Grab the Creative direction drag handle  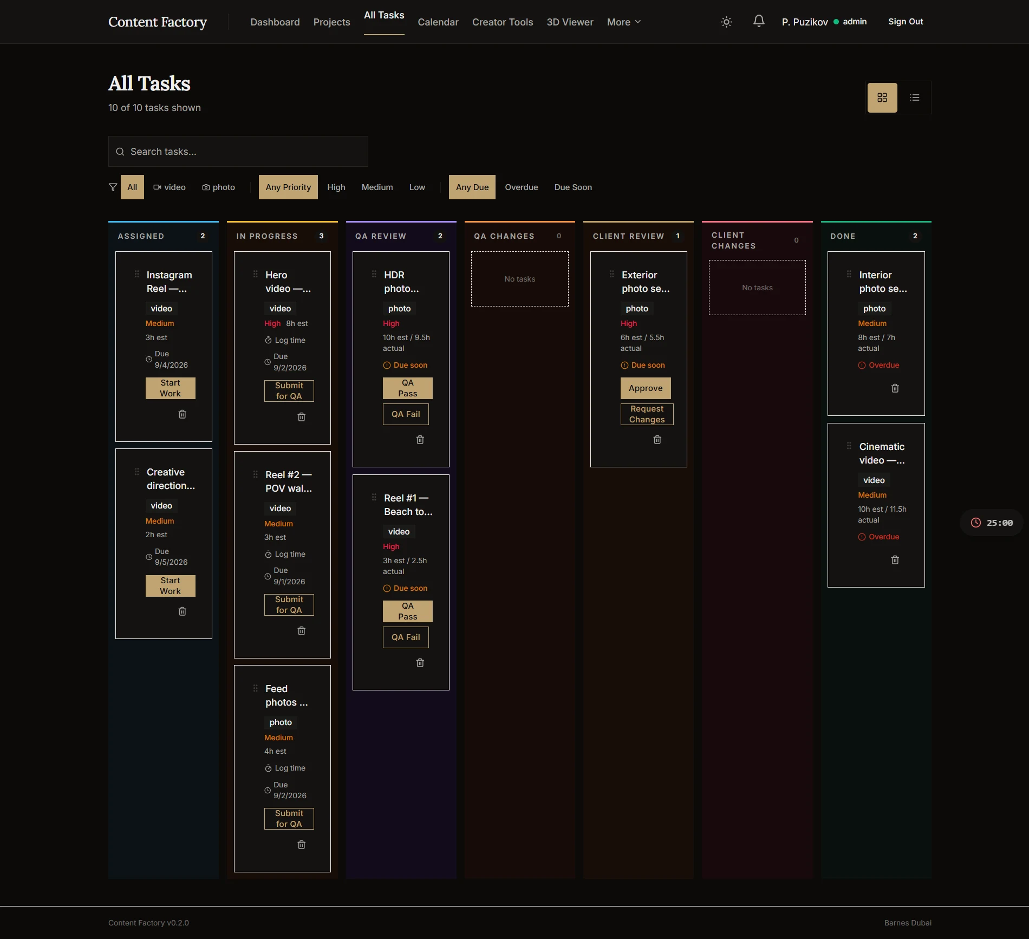click(137, 472)
